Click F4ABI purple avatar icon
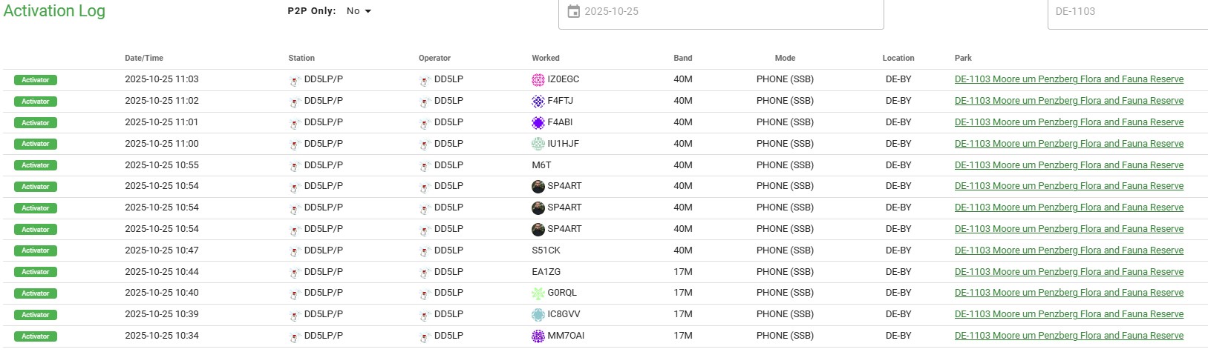 point(538,122)
